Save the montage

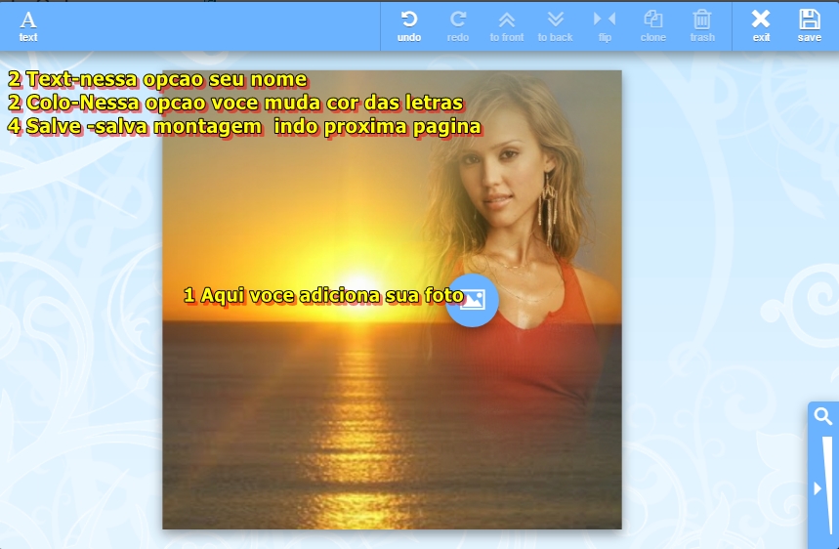click(x=809, y=25)
